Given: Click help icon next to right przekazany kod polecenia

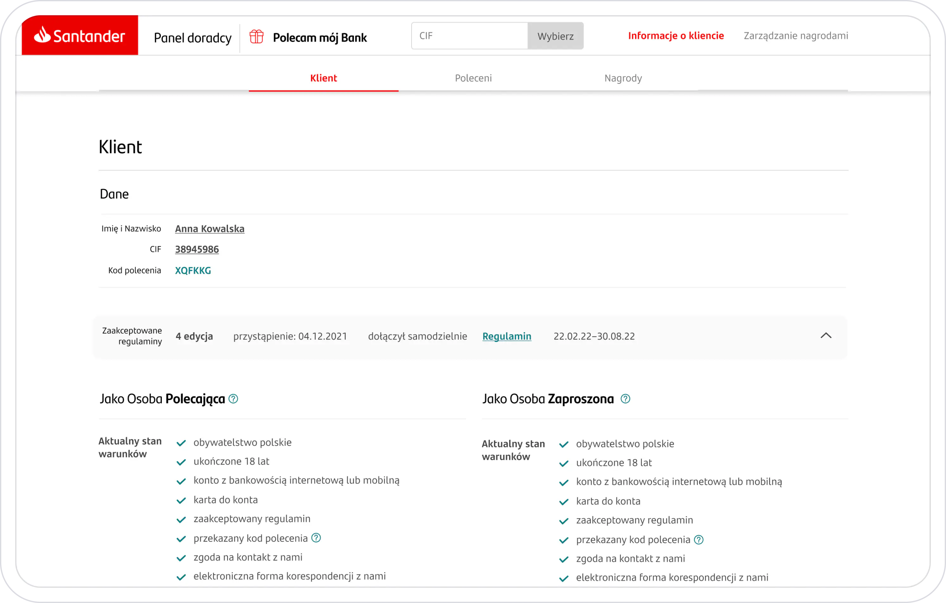Looking at the screenshot, I should (x=698, y=539).
